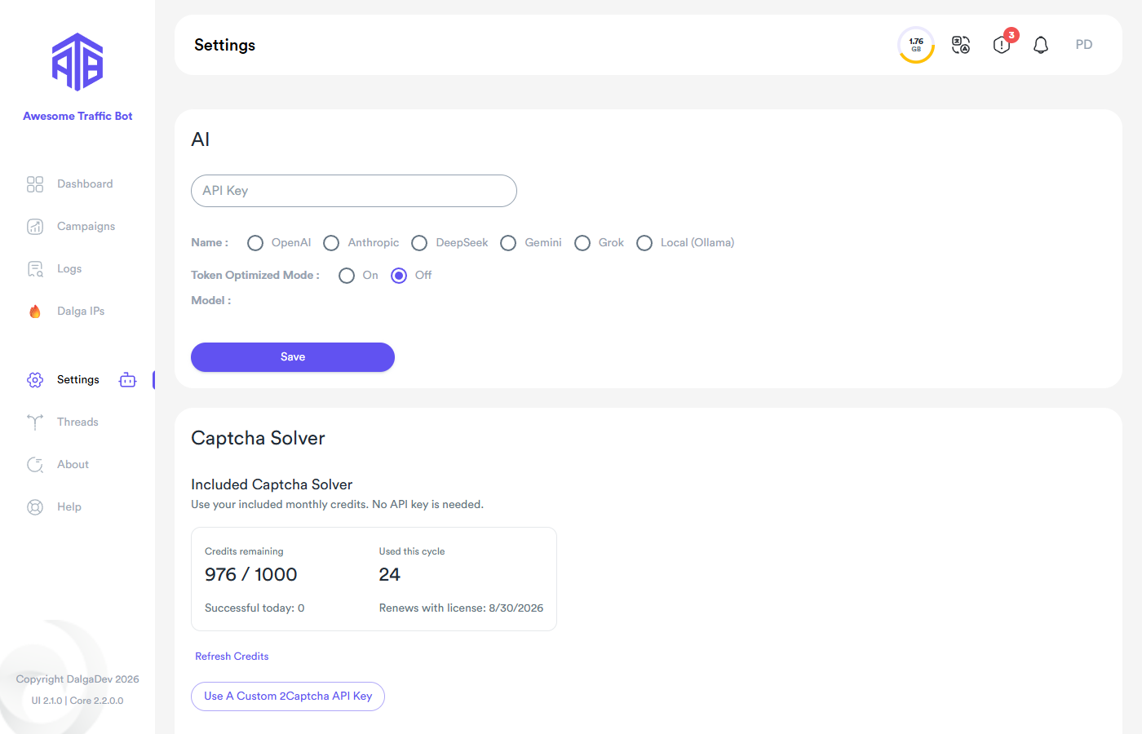
Task: Click the Model : label
Action: click(211, 301)
